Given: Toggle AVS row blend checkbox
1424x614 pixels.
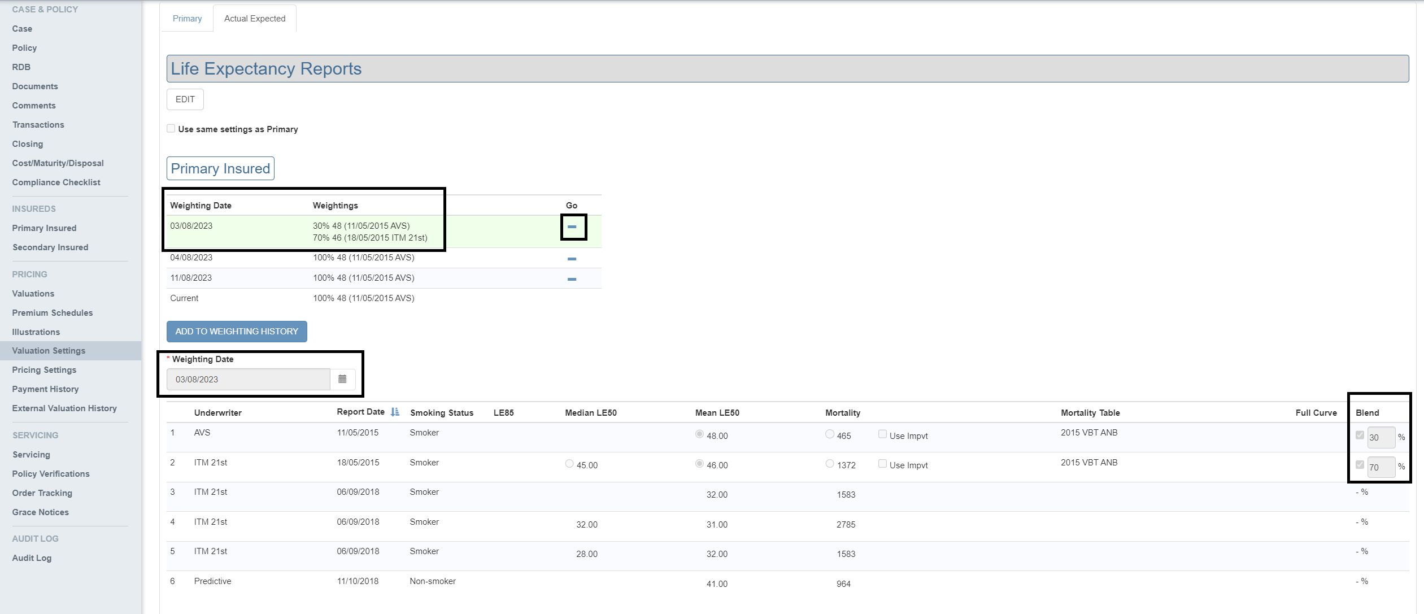Looking at the screenshot, I should tap(1360, 435).
